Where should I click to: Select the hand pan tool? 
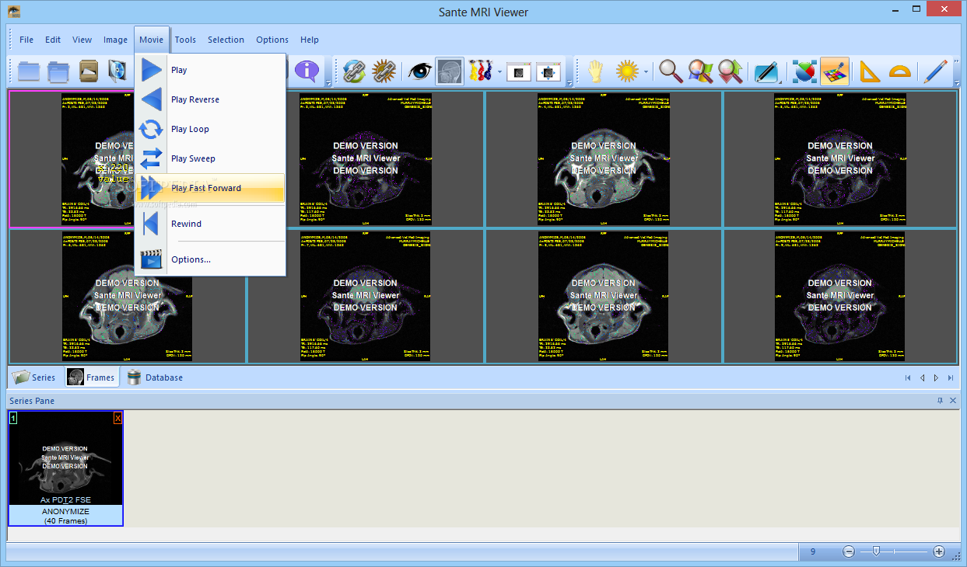(596, 71)
